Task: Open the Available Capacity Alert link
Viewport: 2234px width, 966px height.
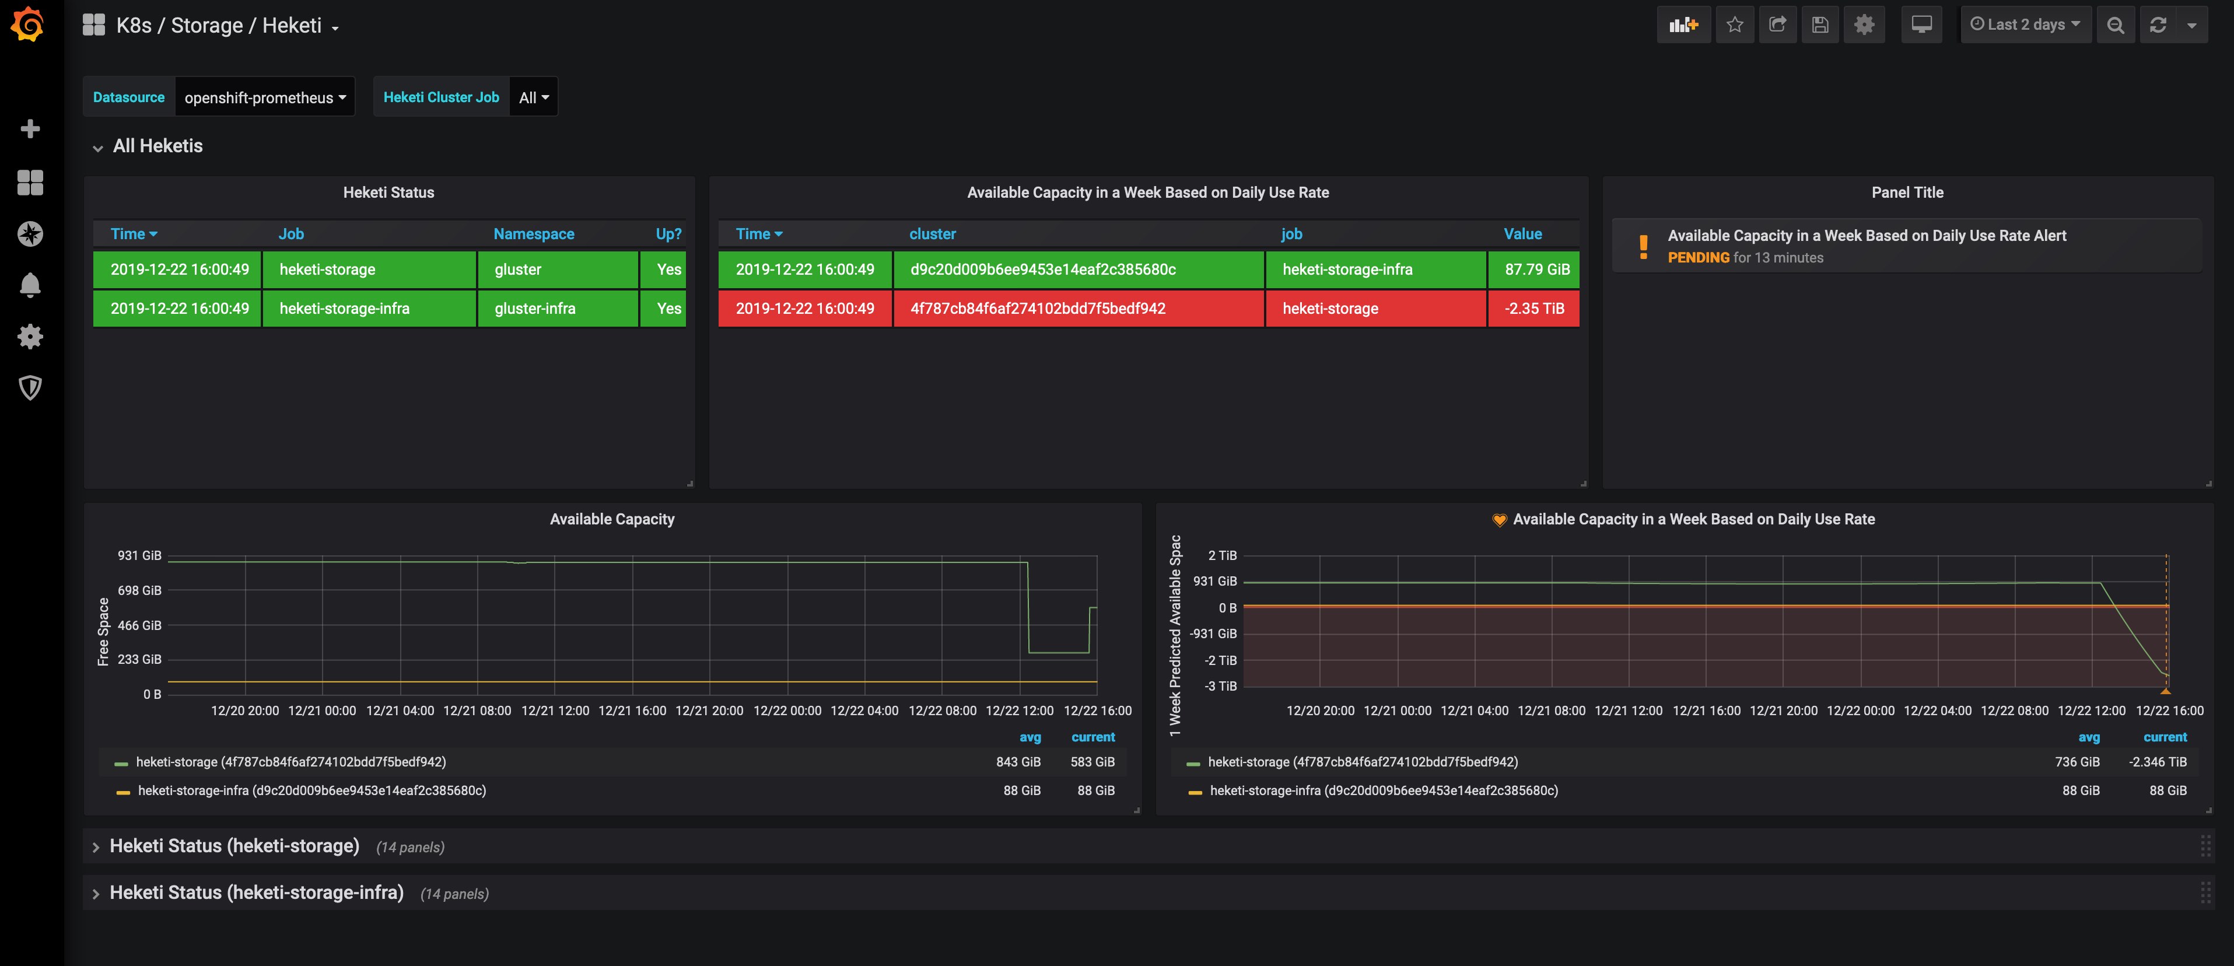Action: click(x=1867, y=236)
